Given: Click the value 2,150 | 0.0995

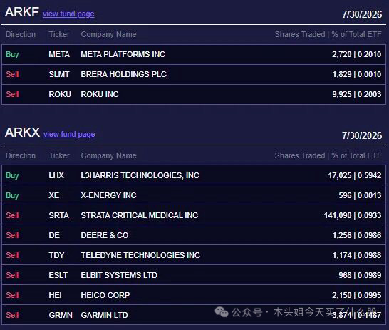Looking at the screenshot, I should coord(356,295).
